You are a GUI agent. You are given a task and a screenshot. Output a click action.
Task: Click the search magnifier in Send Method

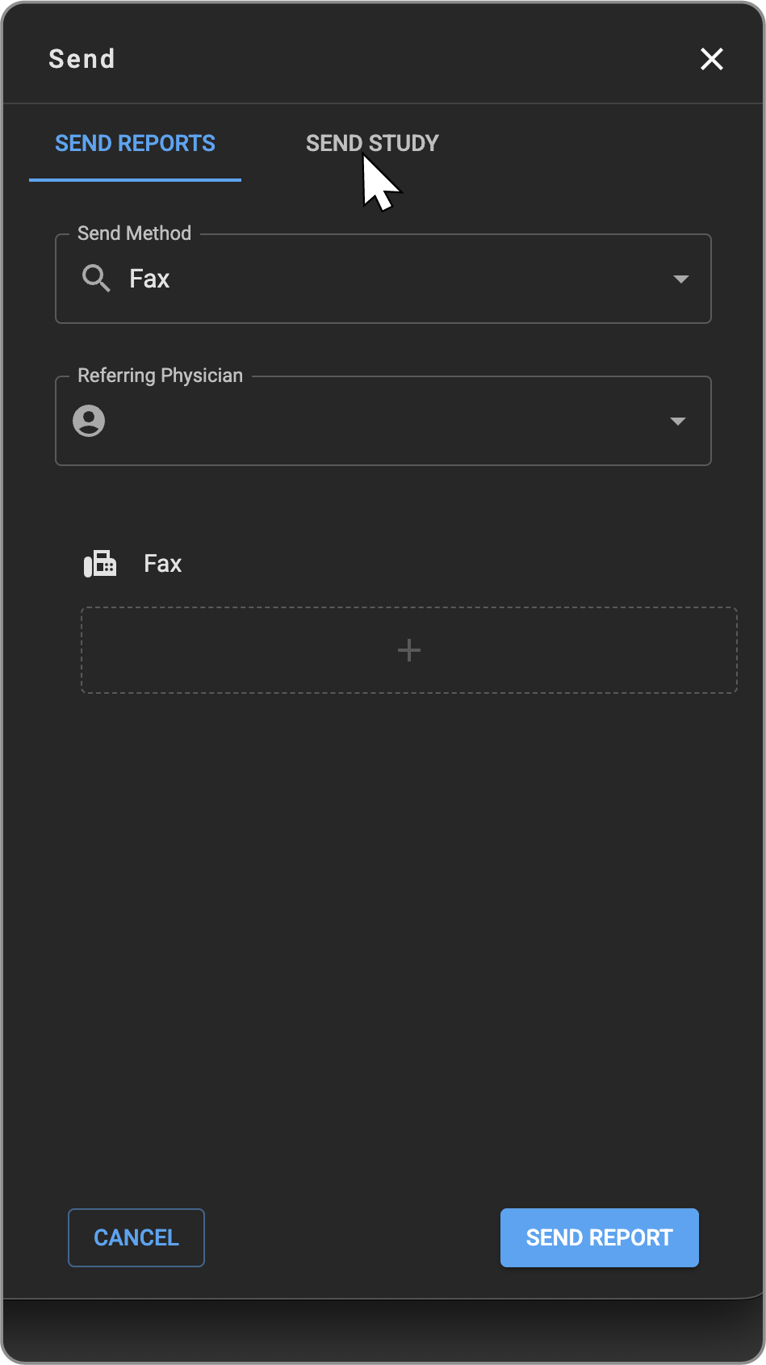click(96, 279)
